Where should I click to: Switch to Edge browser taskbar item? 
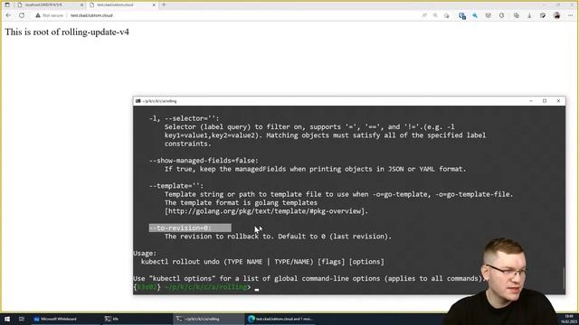[x=280, y=319]
